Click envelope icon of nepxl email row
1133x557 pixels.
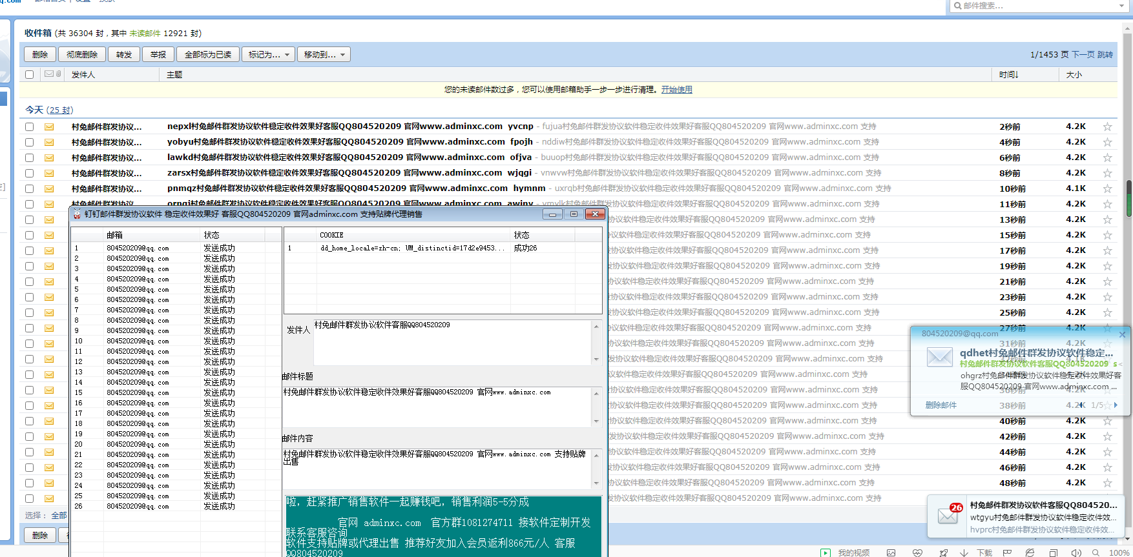(49, 127)
